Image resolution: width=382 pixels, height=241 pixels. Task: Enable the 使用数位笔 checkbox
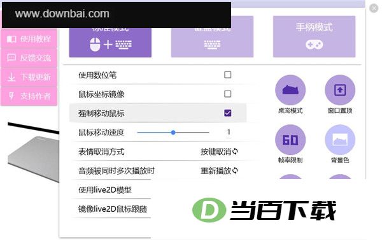point(228,75)
